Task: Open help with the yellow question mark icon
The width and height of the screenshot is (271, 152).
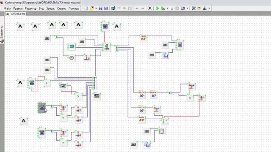Action: click(x=199, y=8)
